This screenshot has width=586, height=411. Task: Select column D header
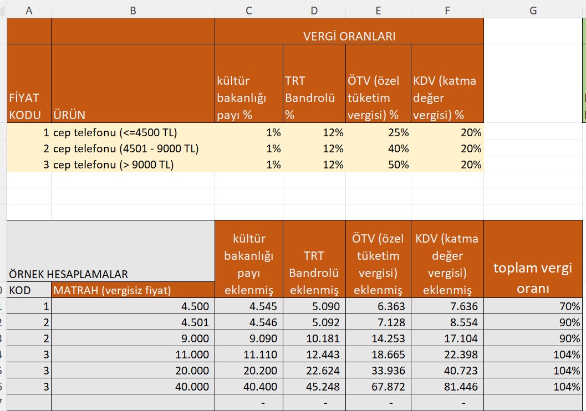(314, 9)
